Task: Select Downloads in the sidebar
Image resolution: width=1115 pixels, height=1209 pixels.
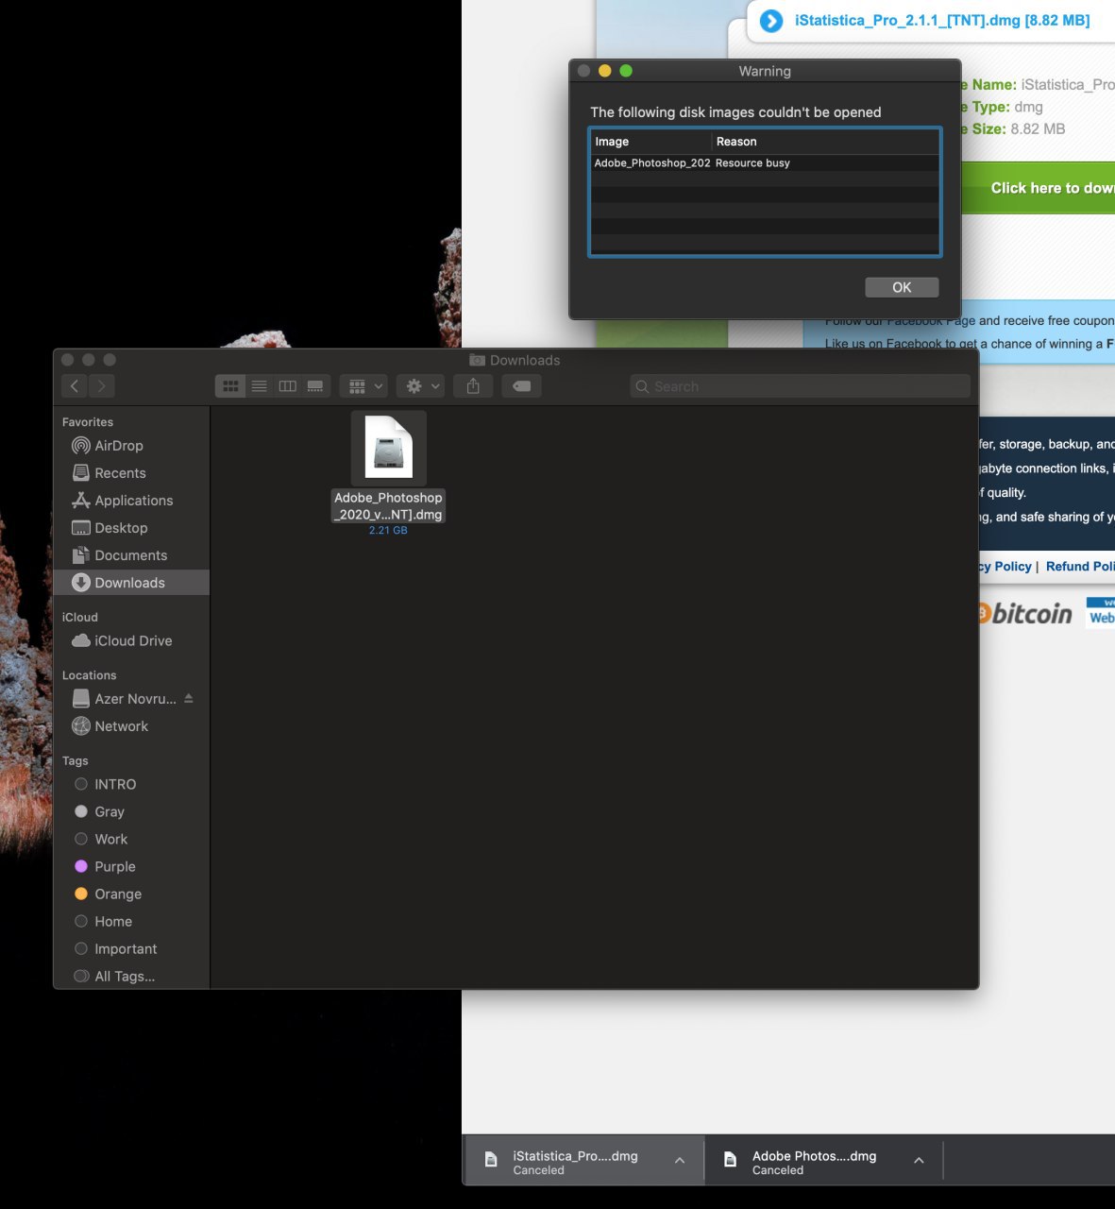Action: (131, 583)
